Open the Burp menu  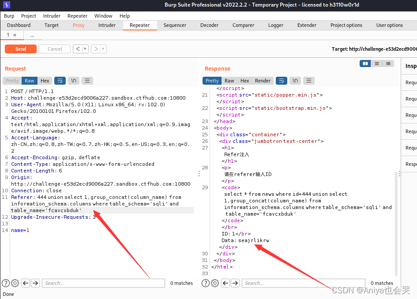pyautogui.click(x=9, y=16)
